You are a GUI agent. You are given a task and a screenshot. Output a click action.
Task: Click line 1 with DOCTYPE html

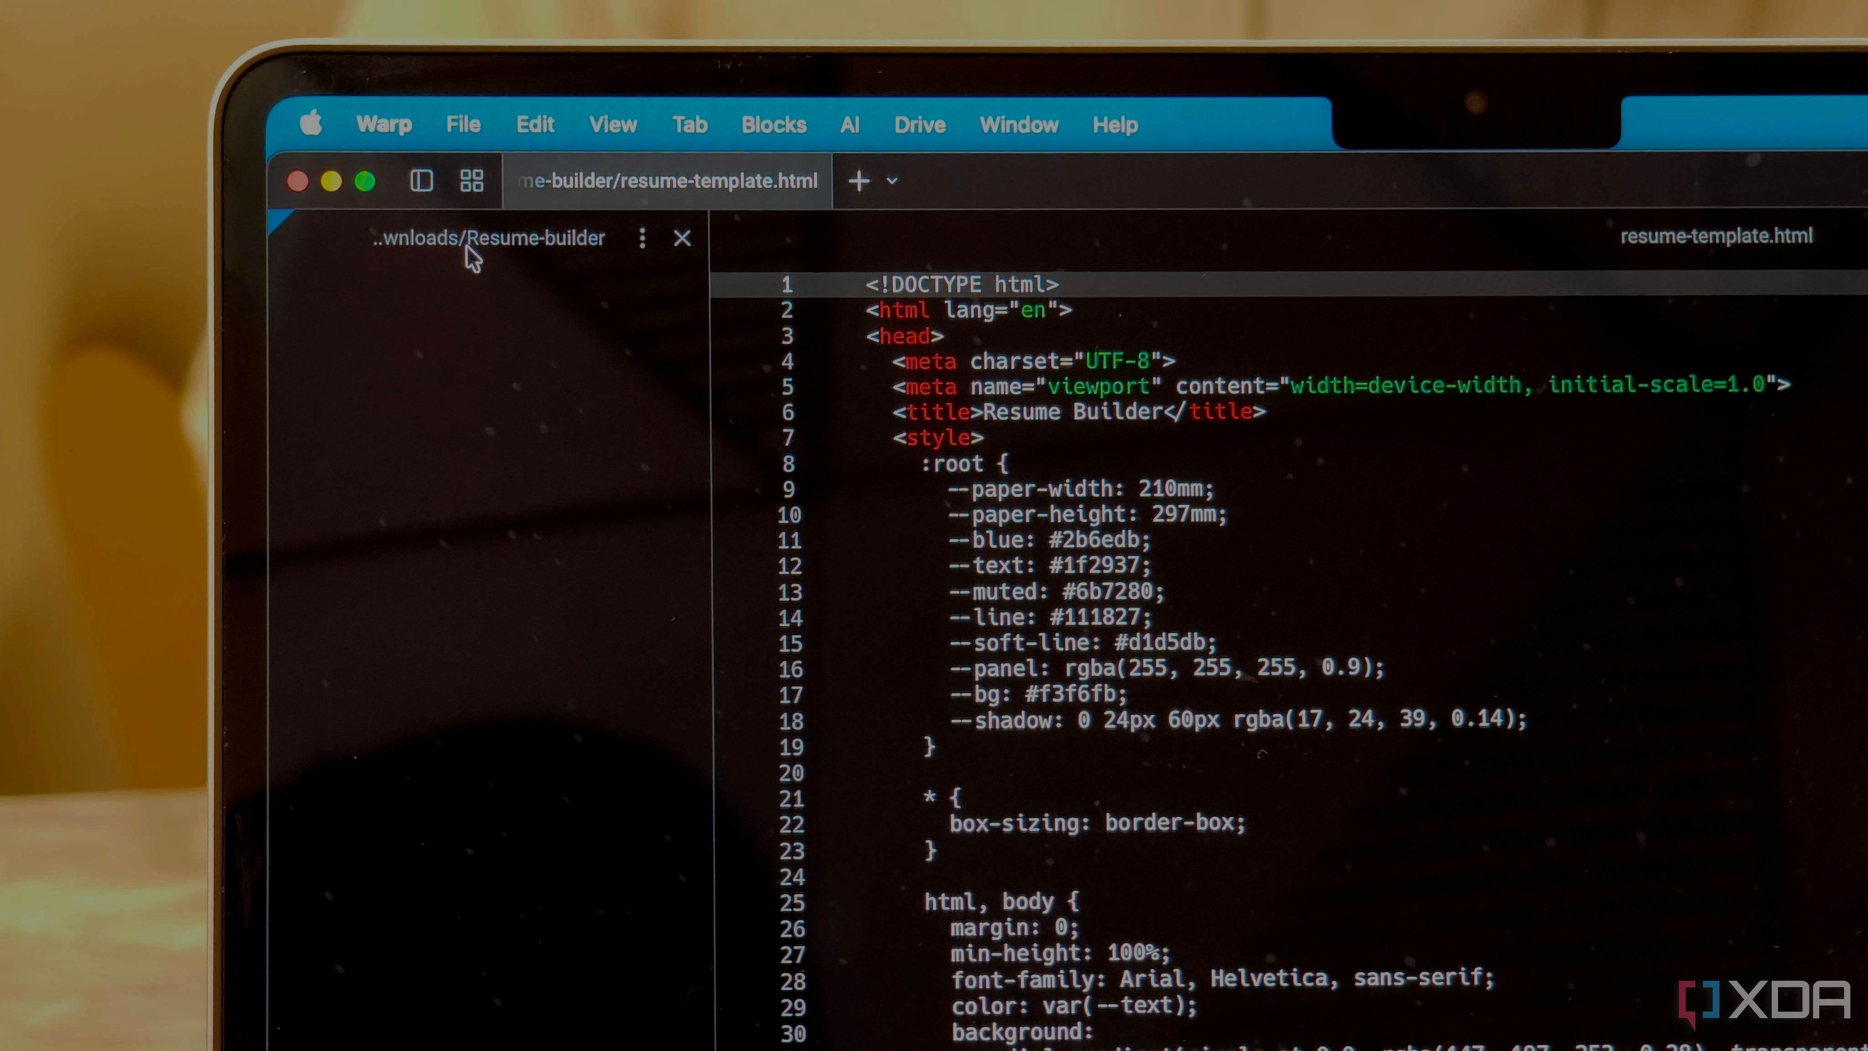point(961,284)
